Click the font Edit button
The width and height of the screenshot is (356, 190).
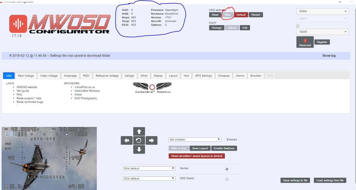click(245, 28)
